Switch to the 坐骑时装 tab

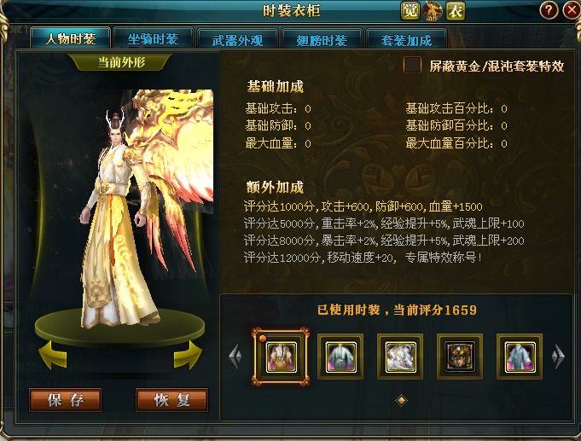click(153, 38)
